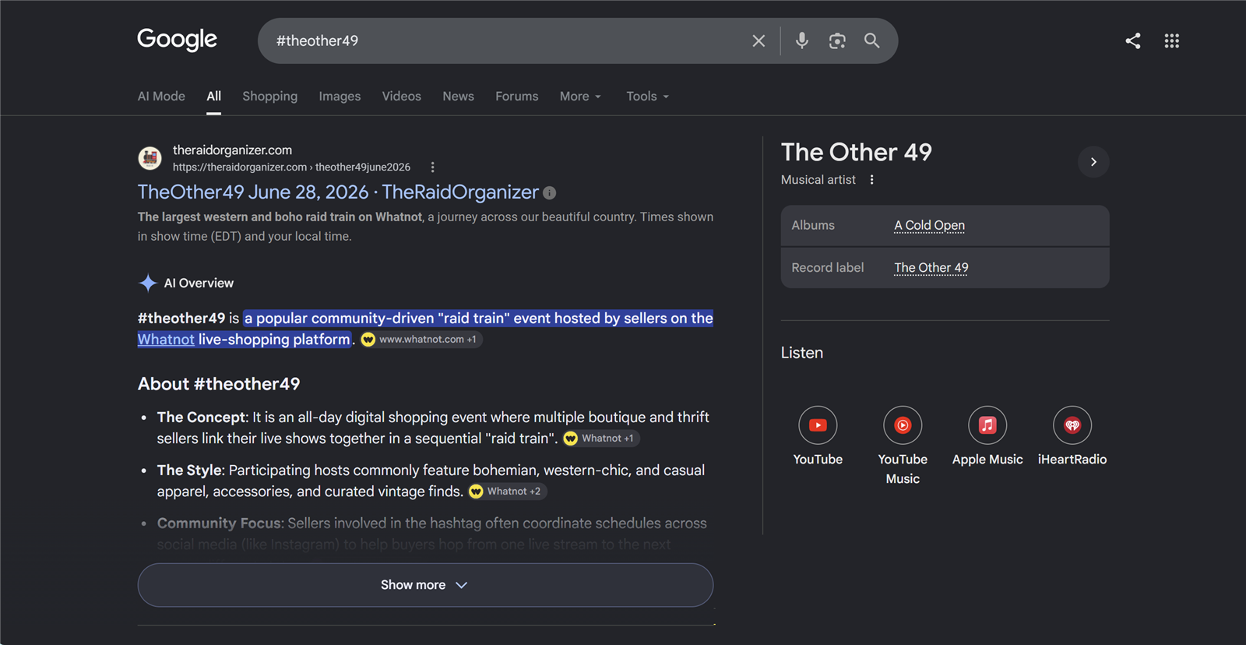Open the Google apps grid

coord(1172,41)
